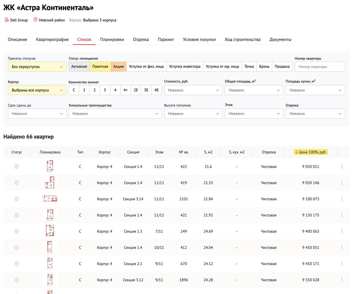Screen dimensions: 354x294
Task: Click the Setl Group developer icon
Action: (x=6, y=20)
